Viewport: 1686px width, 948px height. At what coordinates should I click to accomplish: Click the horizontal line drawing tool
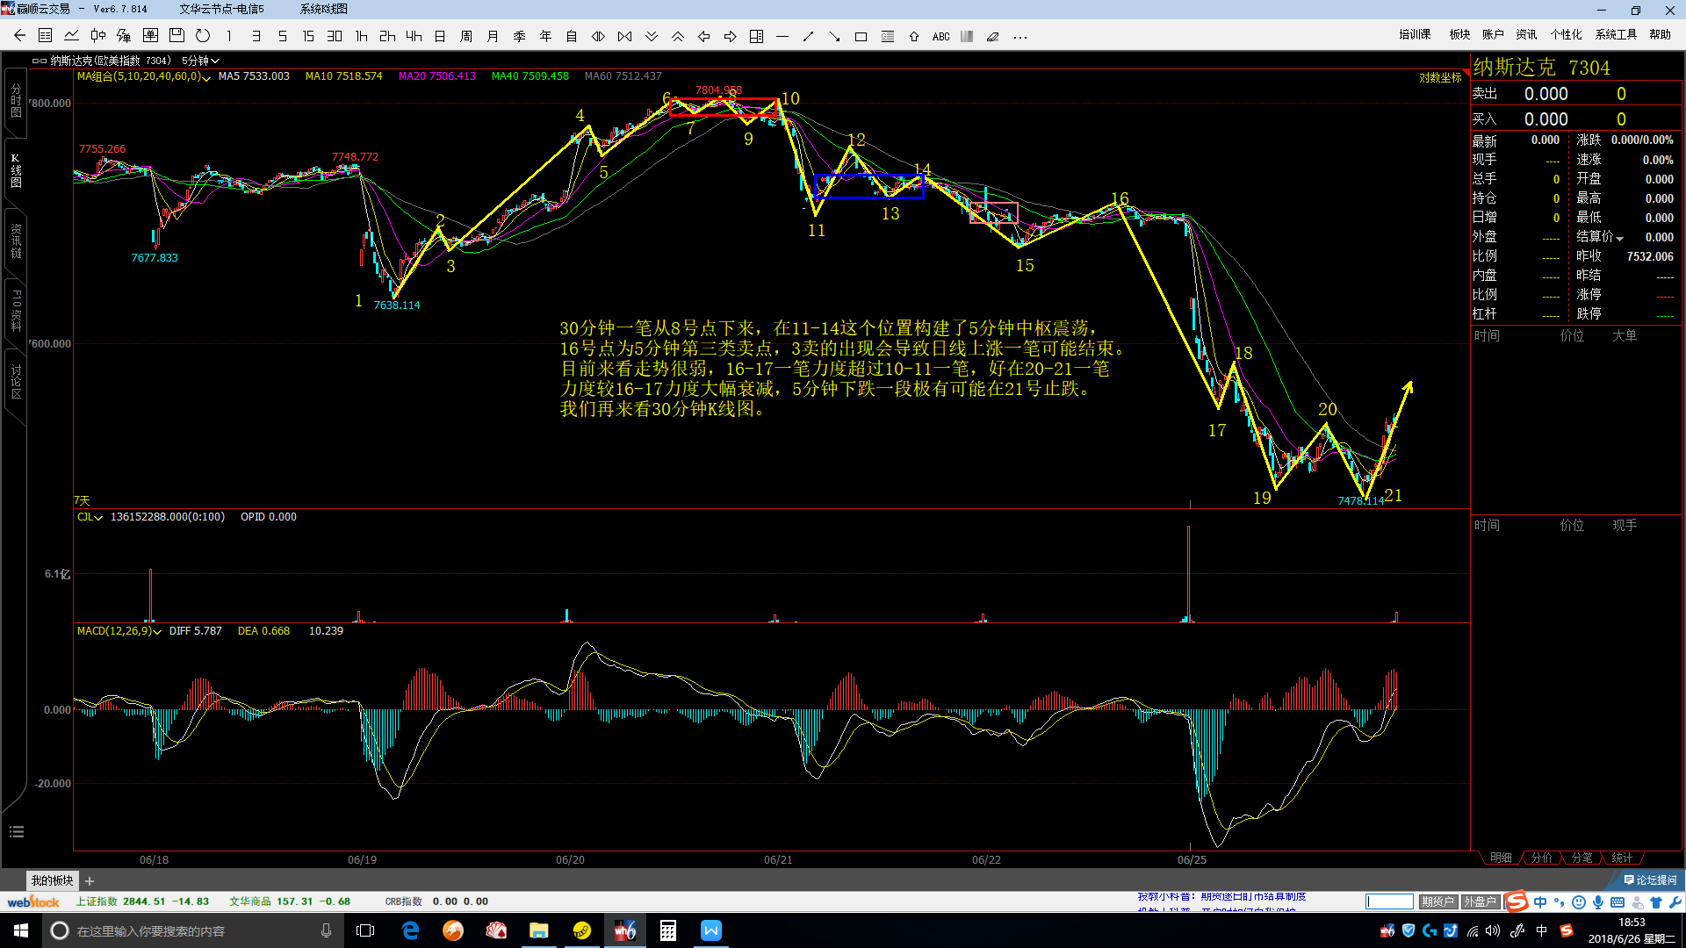pyautogui.click(x=782, y=37)
